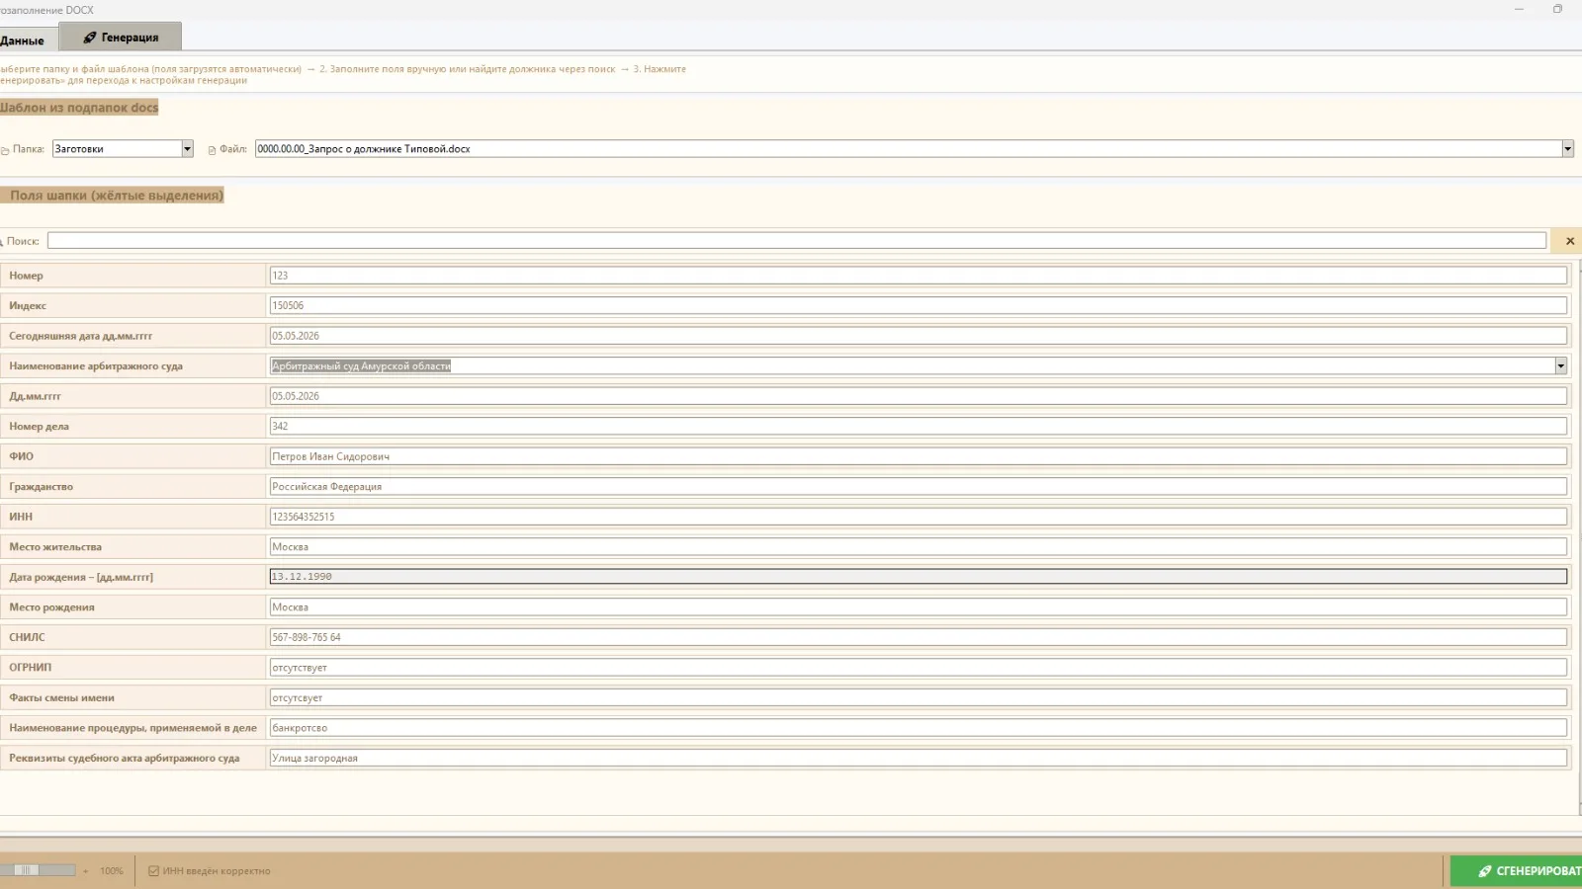The image size is (1582, 889).
Task: Click the СНИЛС input field
Action: click(x=919, y=637)
